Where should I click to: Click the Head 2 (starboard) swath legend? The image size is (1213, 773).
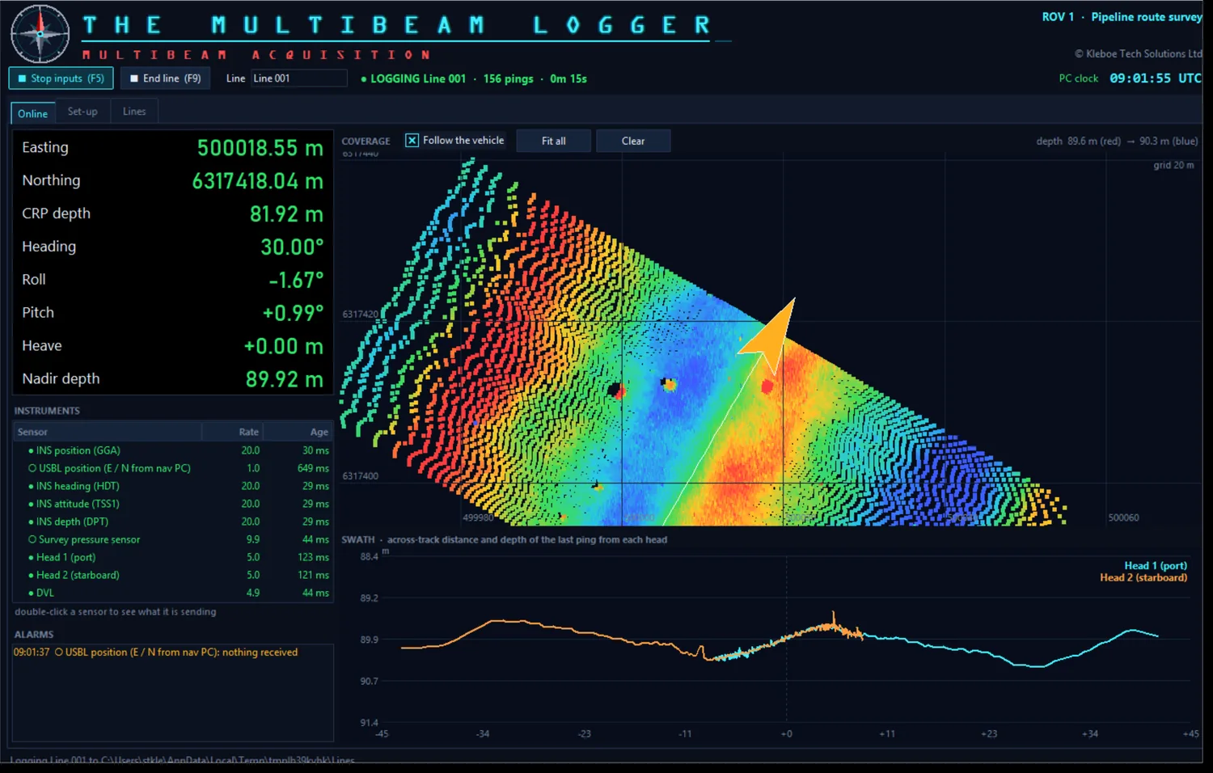pos(1143,577)
